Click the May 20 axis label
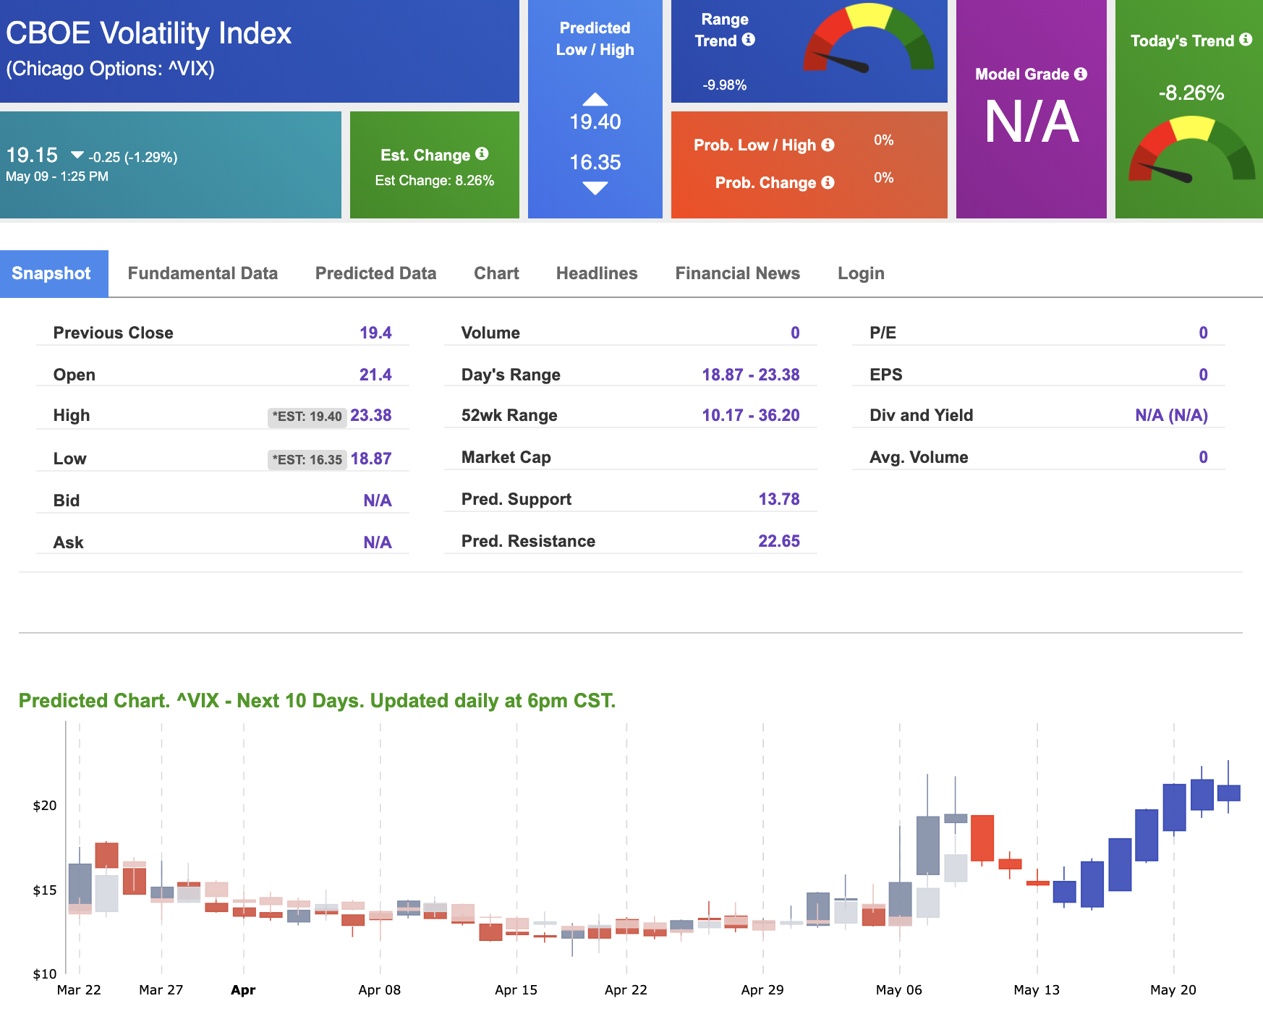The width and height of the screenshot is (1263, 1014). point(1173,990)
